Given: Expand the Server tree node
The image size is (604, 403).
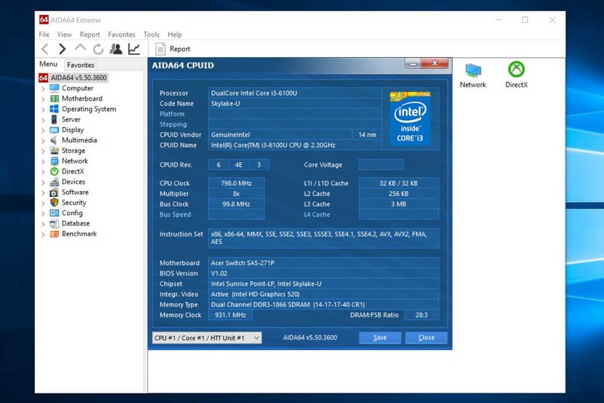Looking at the screenshot, I should [x=43, y=119].
